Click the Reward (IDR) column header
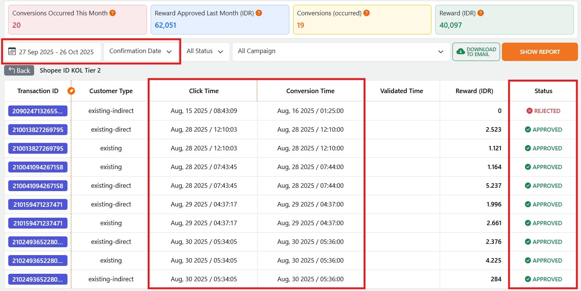 474,91
